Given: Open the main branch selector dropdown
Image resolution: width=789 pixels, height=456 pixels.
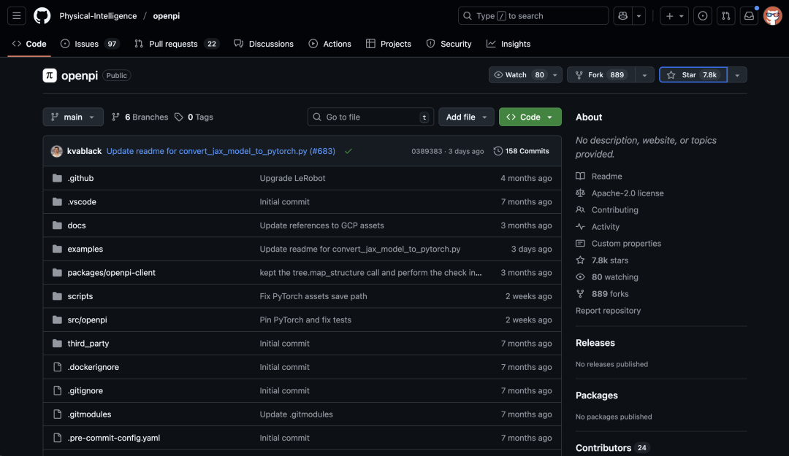Looking at the screenshot, I should [73, 117].
